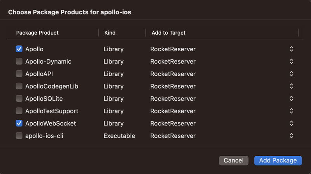This screenshot has height=174, width=311.
Task: Open target chooser for ApolloWebSocket
Action: click(291, 124)
